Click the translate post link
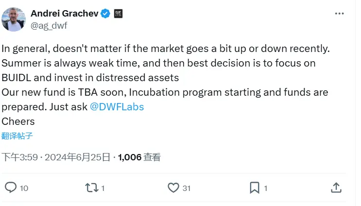Image resolution: width=361 pixels, height=206 pixels. tap(17, 136)
